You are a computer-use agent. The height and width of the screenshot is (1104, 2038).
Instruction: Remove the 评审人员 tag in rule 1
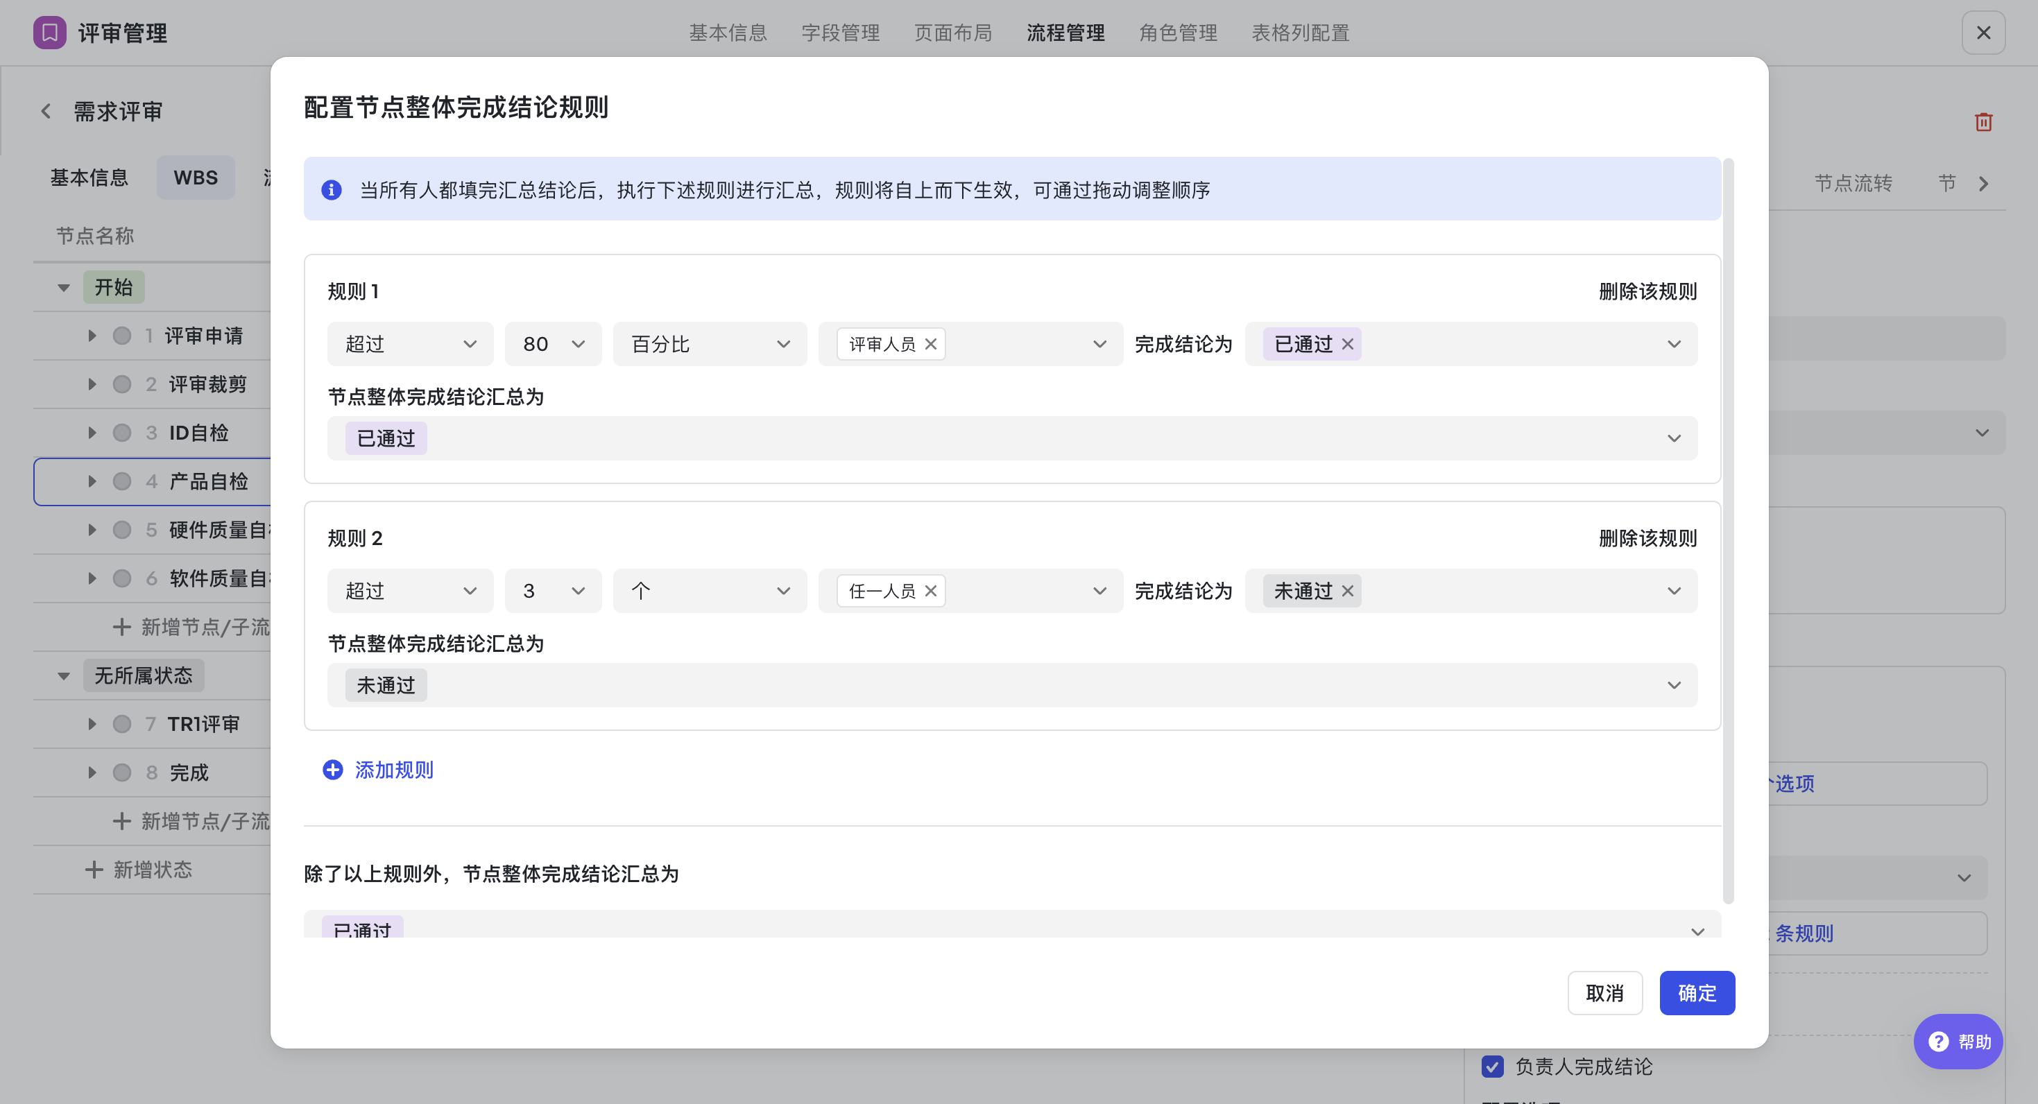click(930, 344)
